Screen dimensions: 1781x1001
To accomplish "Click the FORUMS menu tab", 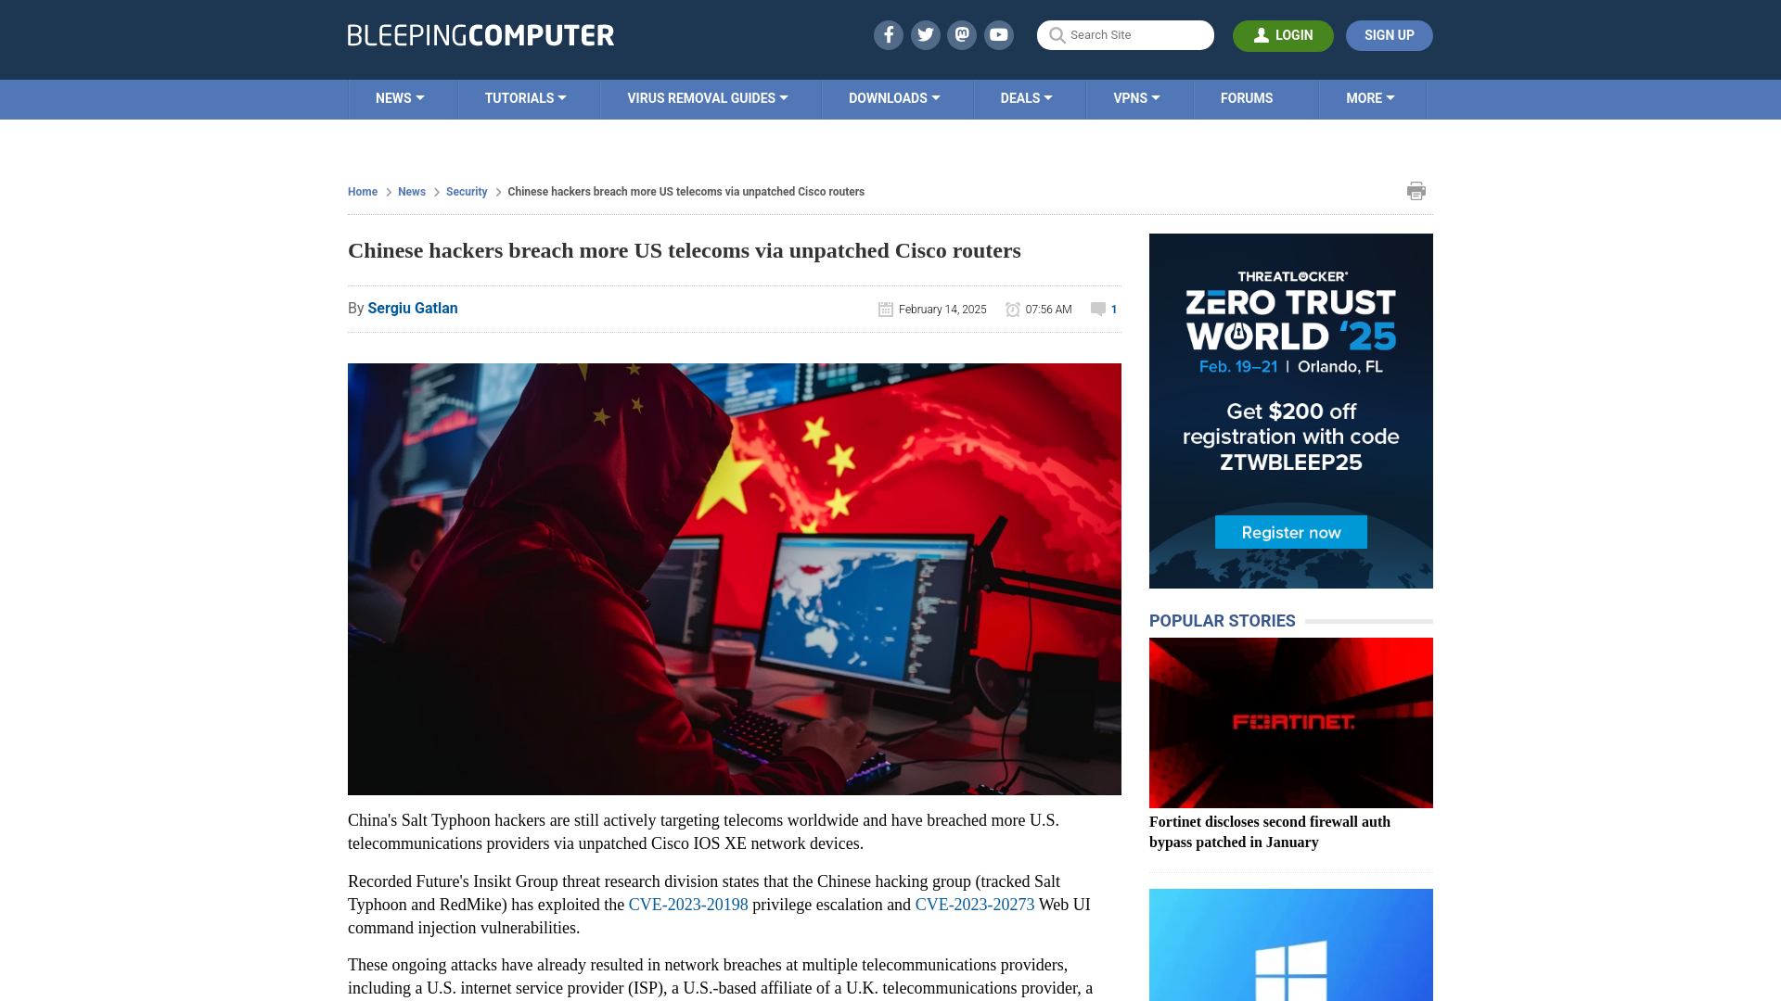I will click(1247, 97).
